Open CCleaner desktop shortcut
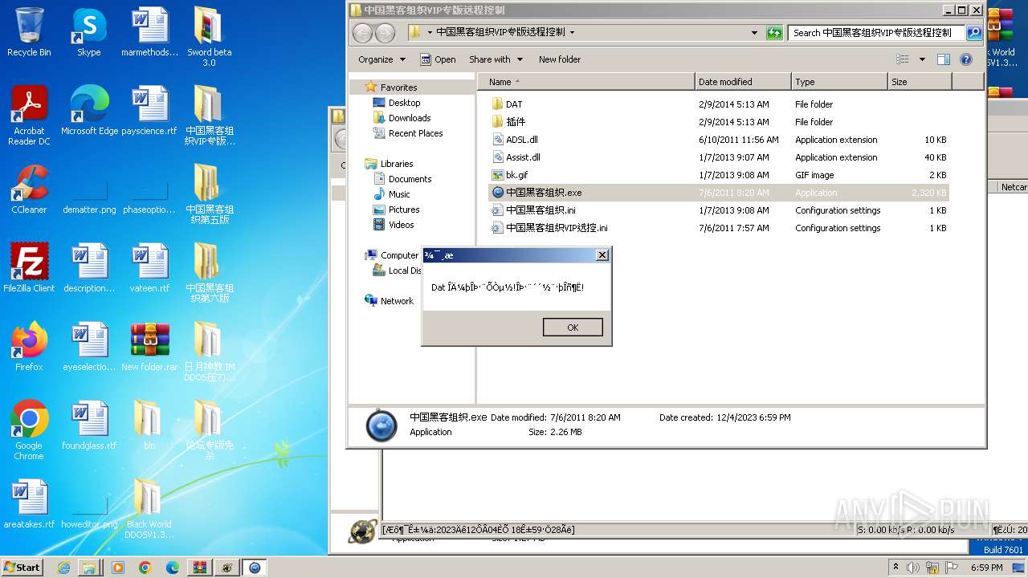 point(29,189)
